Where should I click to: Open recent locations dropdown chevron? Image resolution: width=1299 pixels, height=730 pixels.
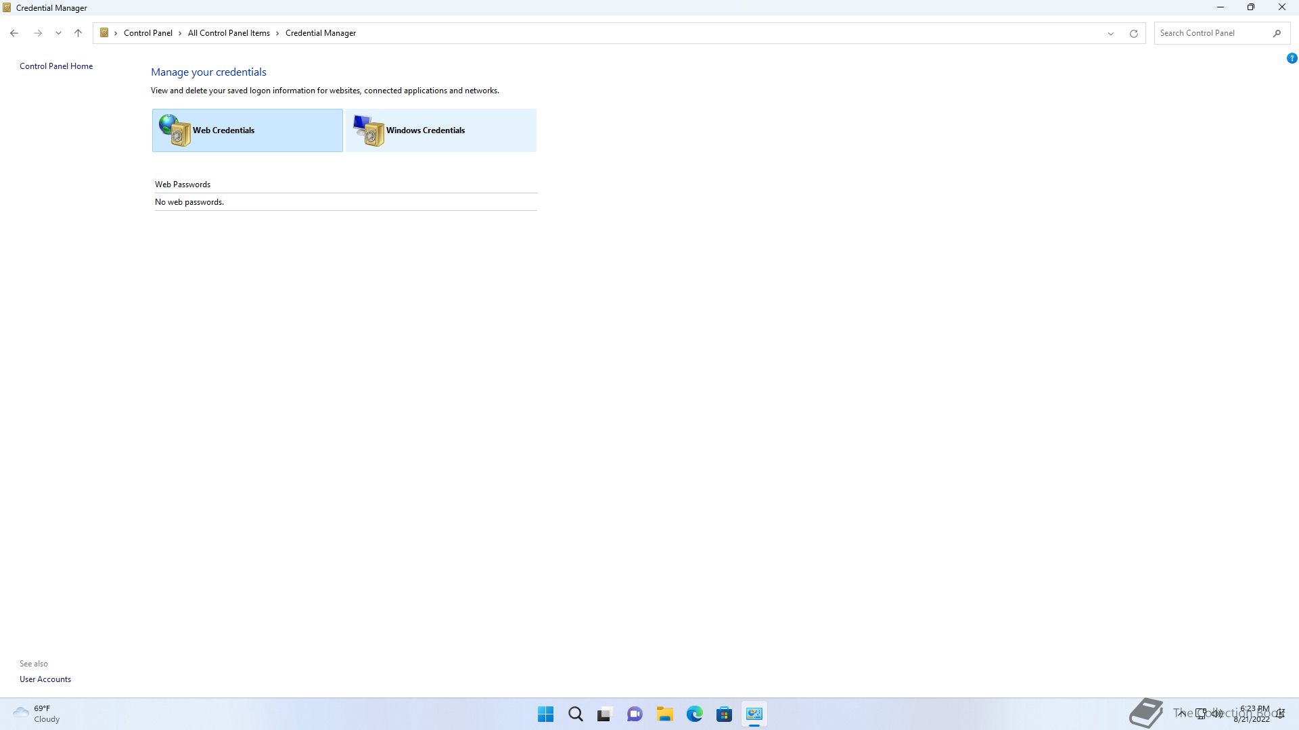58,33
